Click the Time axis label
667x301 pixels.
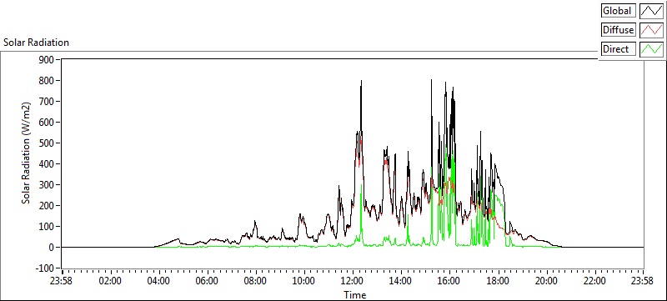click(355, 294)
